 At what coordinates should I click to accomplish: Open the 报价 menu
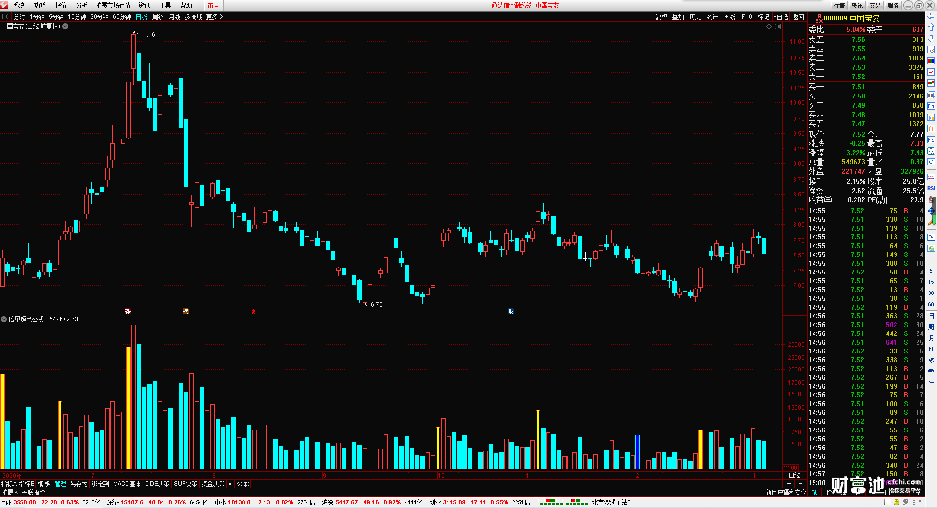[61, 5]
